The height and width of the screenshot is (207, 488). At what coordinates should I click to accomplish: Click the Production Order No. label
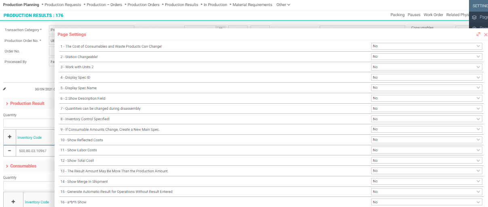pyautogui.click(x=23, y=41)
